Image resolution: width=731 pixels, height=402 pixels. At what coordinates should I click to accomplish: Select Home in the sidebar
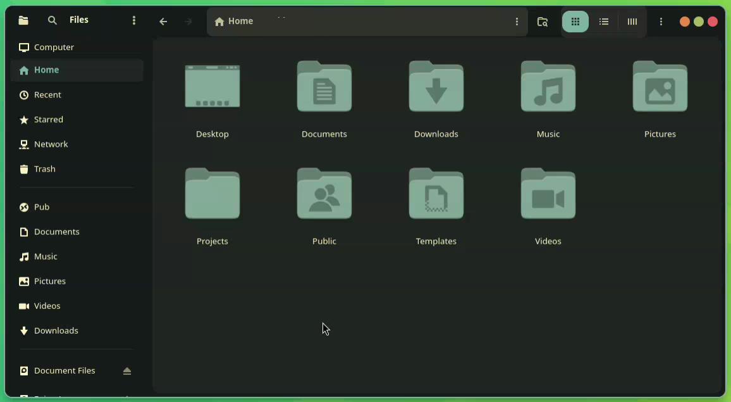(x=77, y=70)
